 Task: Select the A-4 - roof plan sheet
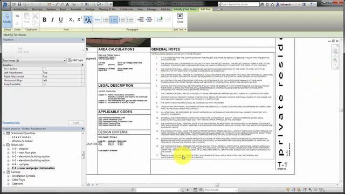(x=20, y=164)
